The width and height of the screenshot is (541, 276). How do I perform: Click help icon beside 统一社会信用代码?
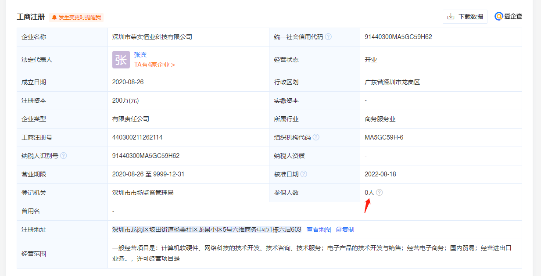(328, 37)
